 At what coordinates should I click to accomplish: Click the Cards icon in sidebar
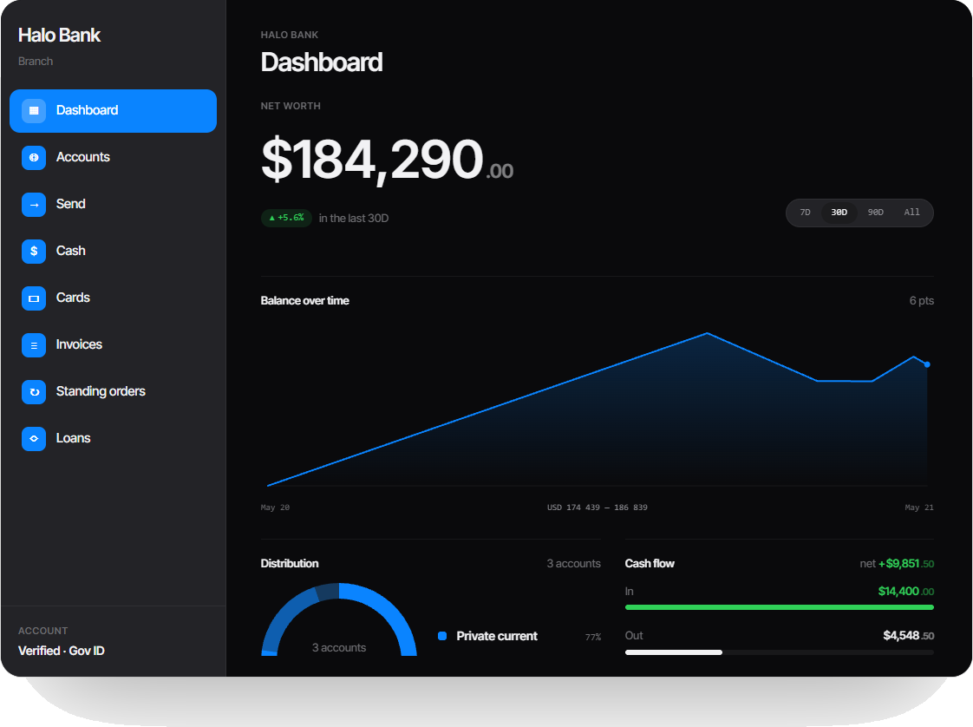point(34,298)
